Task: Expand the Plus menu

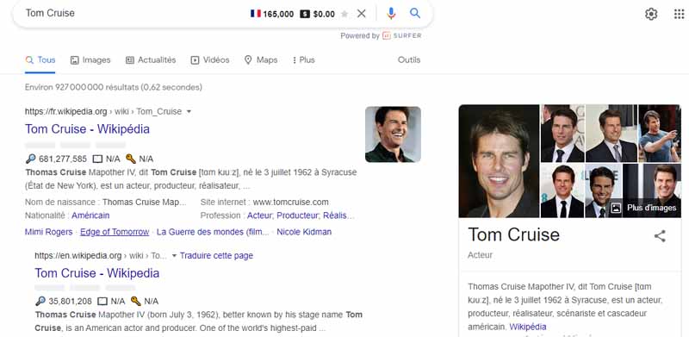Action: click(304, 60)
